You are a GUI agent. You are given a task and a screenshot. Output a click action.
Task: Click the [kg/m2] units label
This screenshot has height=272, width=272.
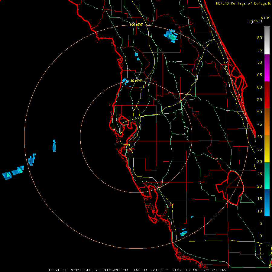point(254,21)
